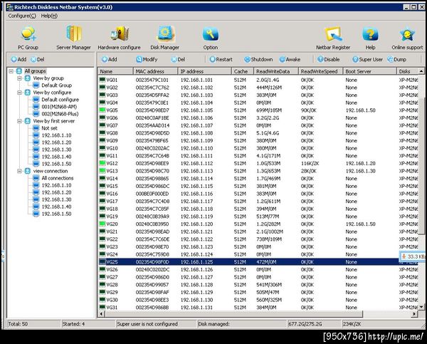Select the VG05 client row
This screenshot has height=344, width=427.
258,110
